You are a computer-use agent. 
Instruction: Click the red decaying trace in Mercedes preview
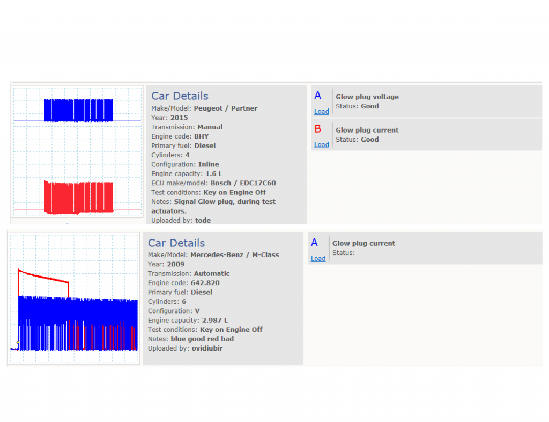click(43, 278)
